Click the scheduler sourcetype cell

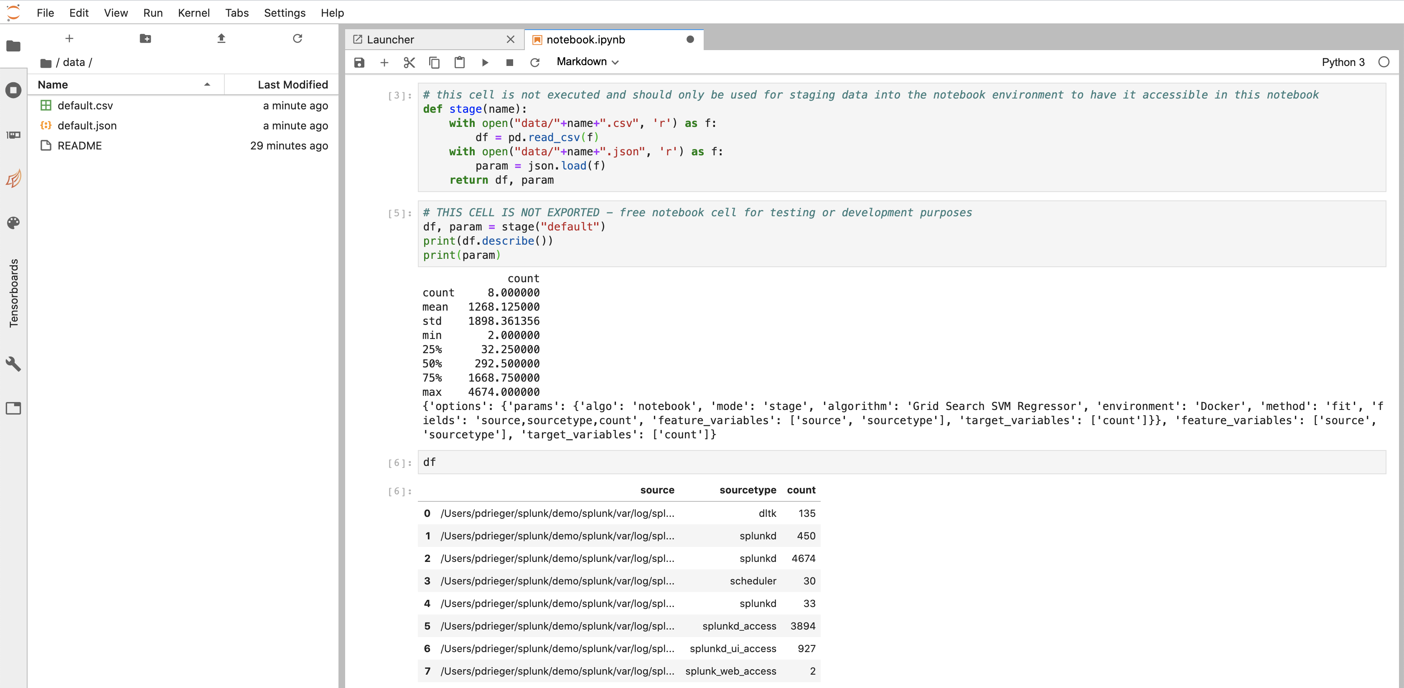click(753, 581)
